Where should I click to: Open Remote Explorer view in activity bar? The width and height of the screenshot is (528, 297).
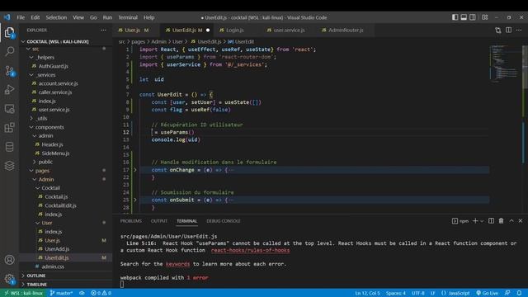click(x=9, y=109)
